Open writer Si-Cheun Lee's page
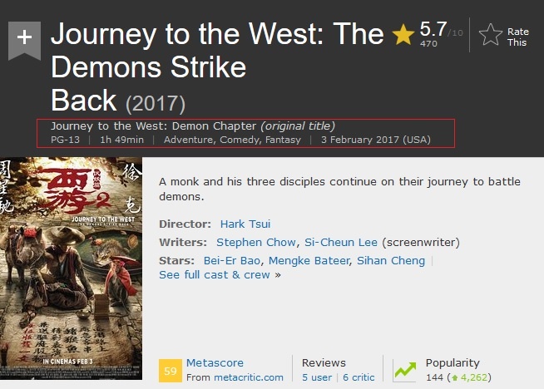This screenshot has height=389, width=544. (340, 242)
